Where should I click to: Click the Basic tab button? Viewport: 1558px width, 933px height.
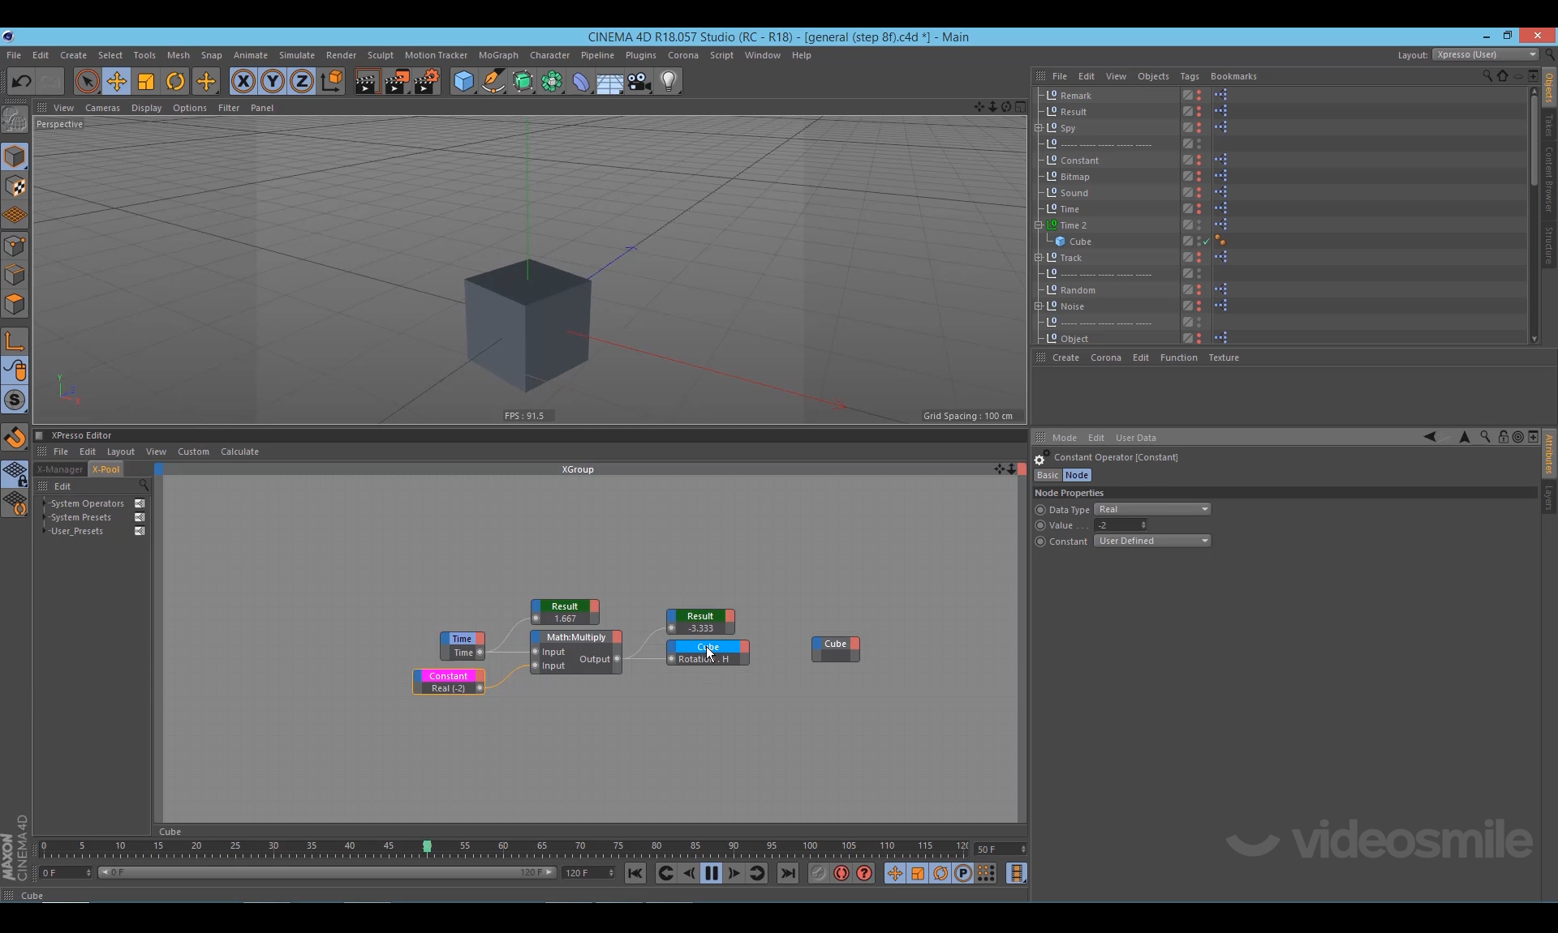(x=1048, y=475)
